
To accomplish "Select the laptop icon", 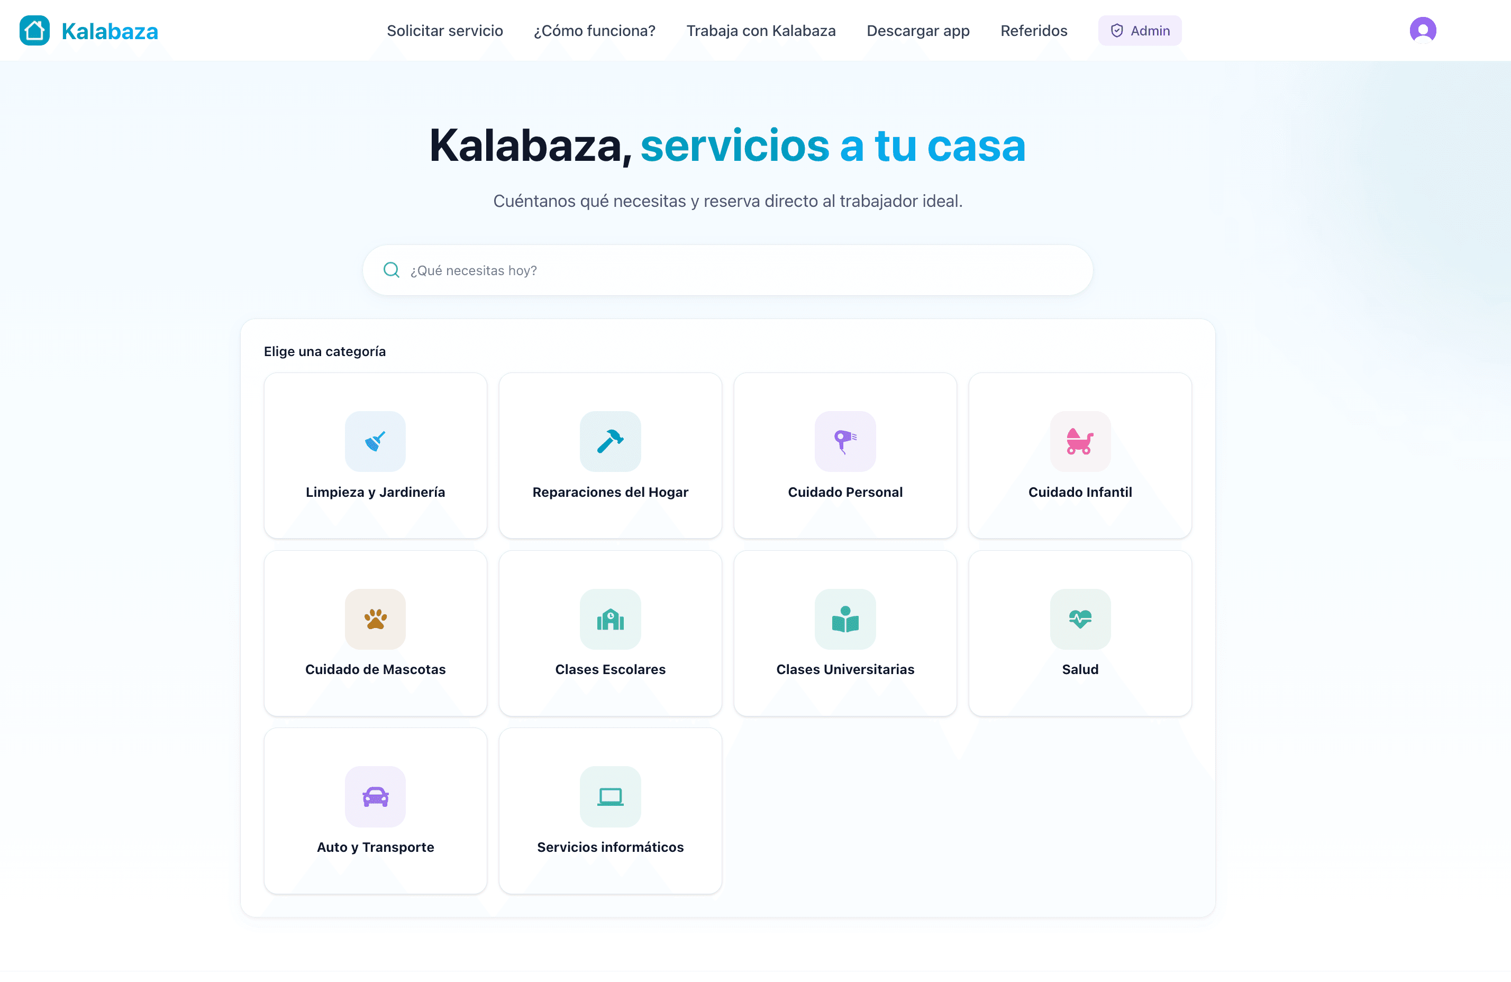I will click(x=610, y=797).
